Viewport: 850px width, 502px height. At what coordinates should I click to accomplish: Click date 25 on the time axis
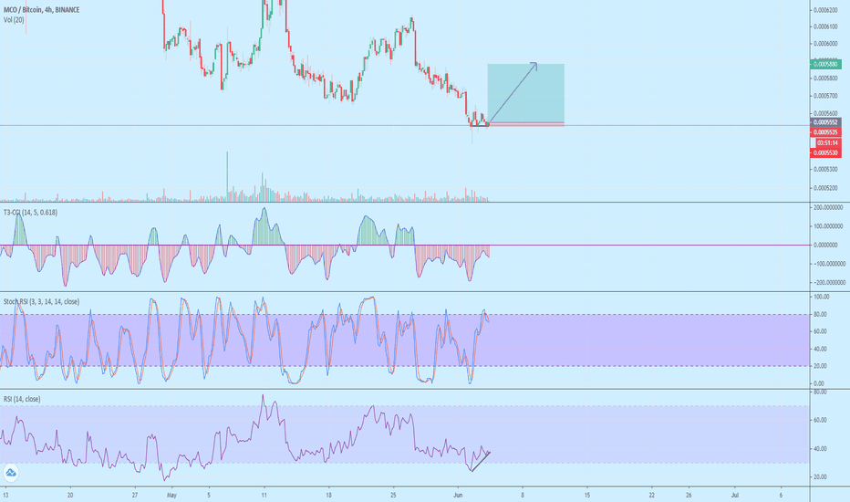tap(394, 495)
